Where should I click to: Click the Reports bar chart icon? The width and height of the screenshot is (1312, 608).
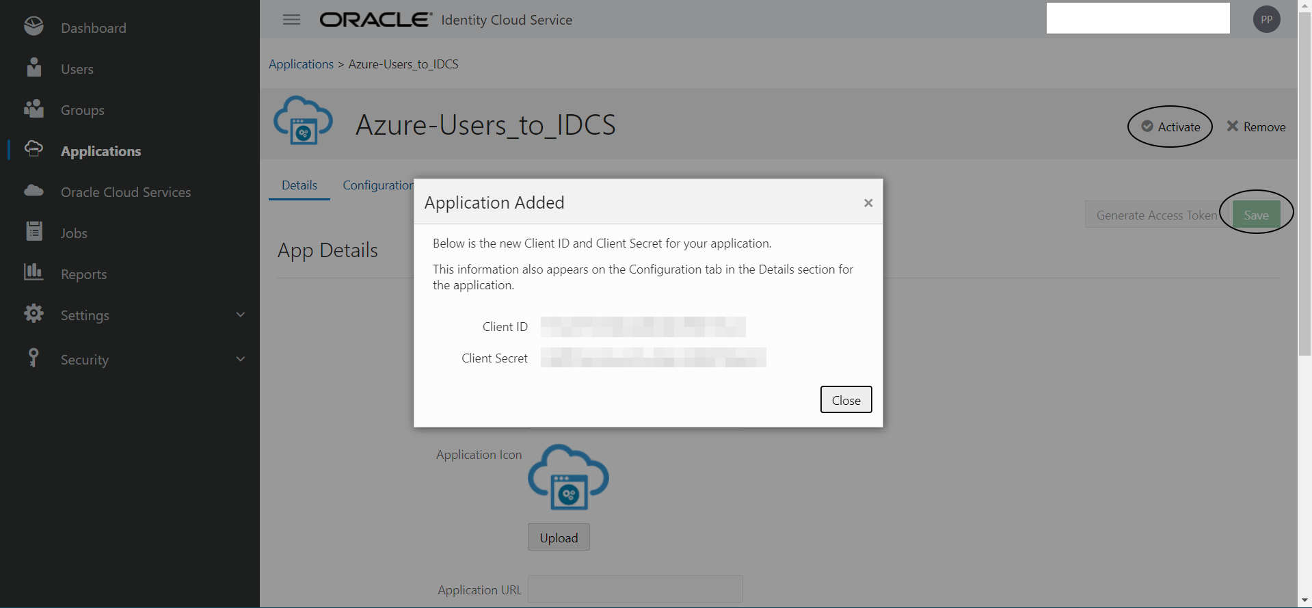[34, 272]
